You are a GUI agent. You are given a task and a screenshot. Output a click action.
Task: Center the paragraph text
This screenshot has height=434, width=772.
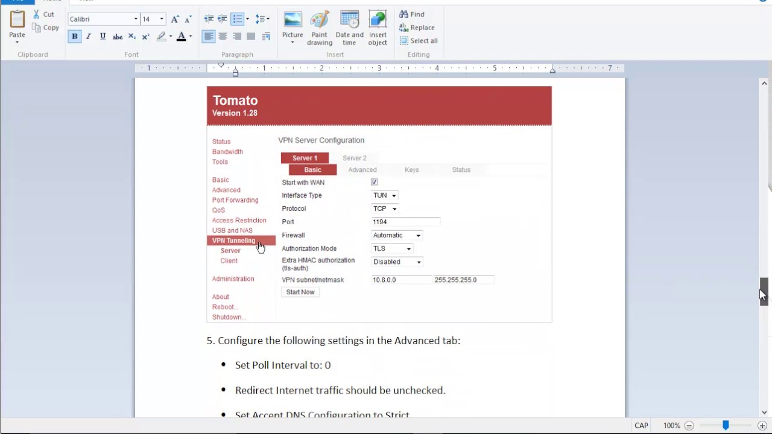(223, 37)
